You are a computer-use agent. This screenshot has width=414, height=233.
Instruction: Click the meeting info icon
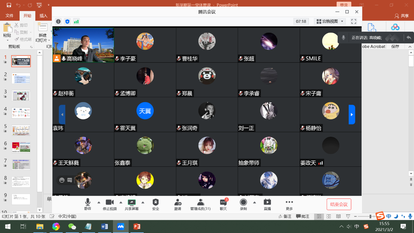coord(58,22)
